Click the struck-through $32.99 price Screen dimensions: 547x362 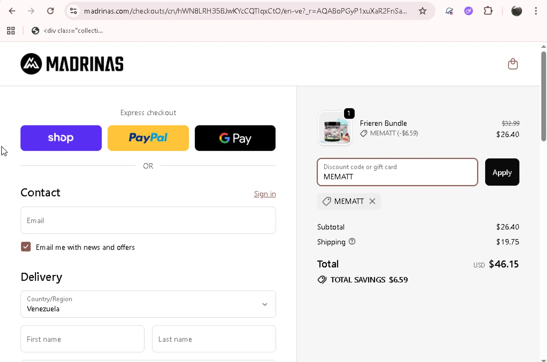point(511,123)
